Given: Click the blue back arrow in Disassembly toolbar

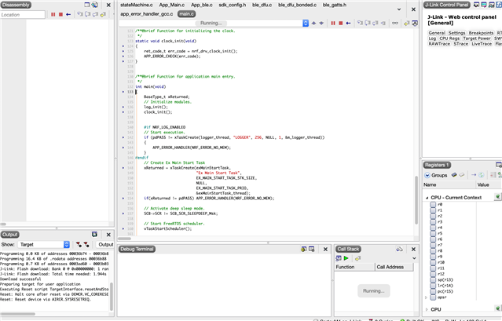Looking at the screenshot, I should (x=68, y=15).
